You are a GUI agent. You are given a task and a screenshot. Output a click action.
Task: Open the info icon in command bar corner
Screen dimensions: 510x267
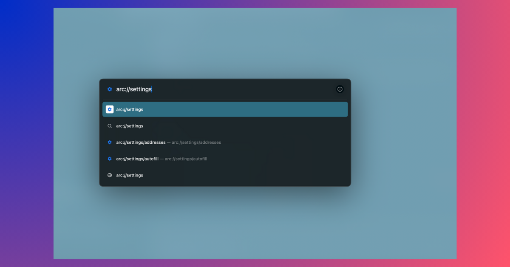[340, 89]
